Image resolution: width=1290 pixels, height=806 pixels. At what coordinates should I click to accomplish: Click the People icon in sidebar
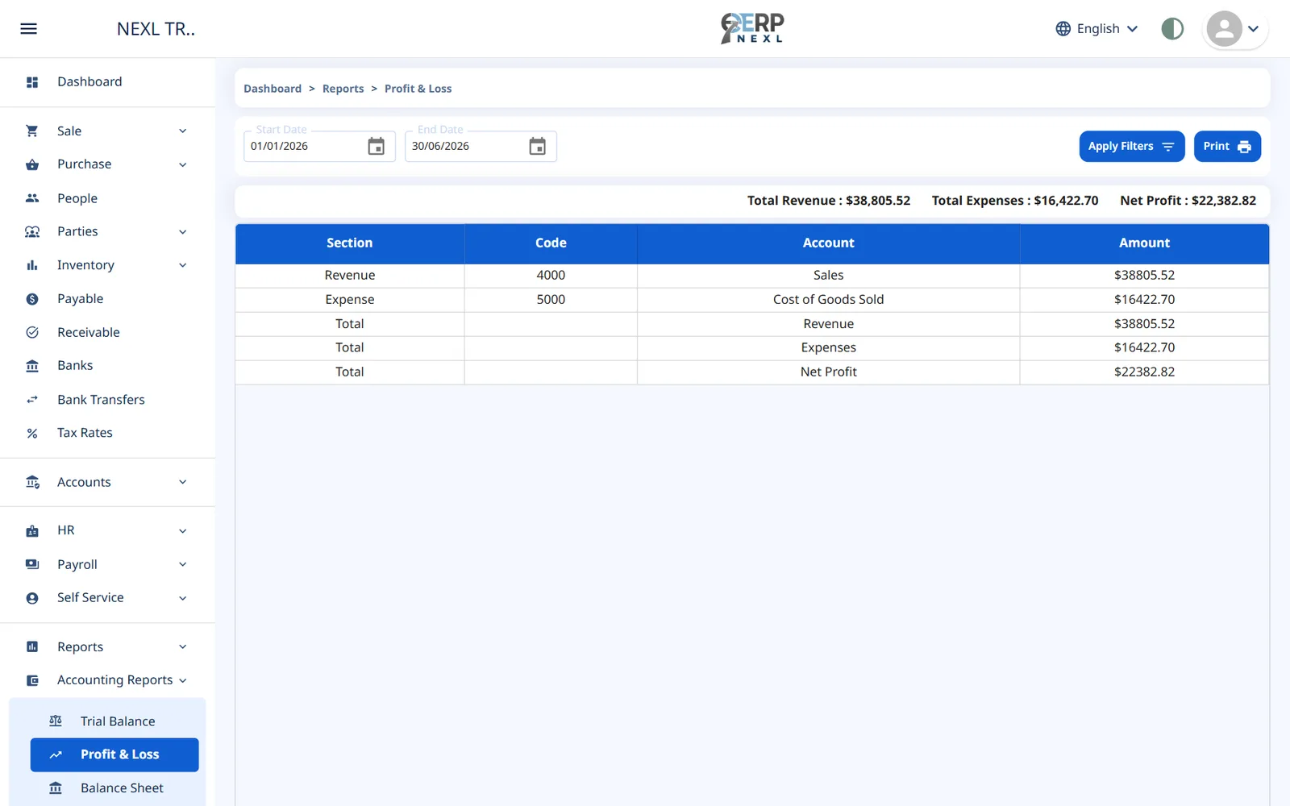[x=32, y=198]
